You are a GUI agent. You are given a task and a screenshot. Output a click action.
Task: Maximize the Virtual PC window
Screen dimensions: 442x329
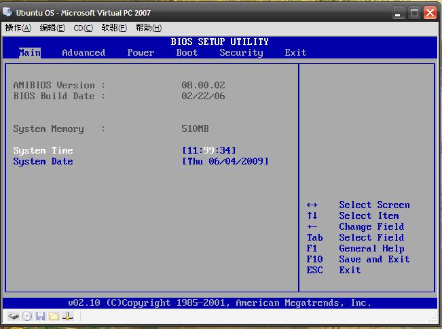click(x=415, y=12)
